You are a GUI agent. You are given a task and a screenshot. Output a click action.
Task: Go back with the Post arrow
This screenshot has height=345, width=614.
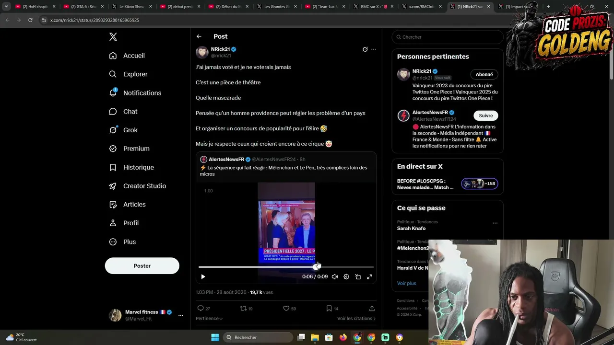(199, 36)
